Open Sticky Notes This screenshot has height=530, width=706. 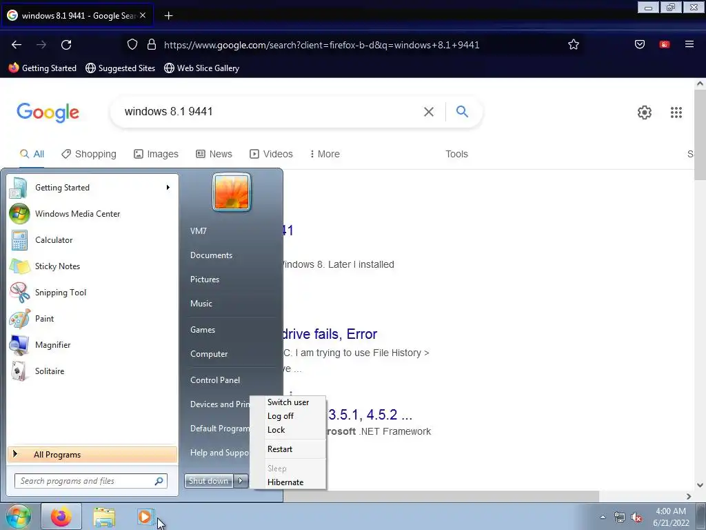(92, 266)
